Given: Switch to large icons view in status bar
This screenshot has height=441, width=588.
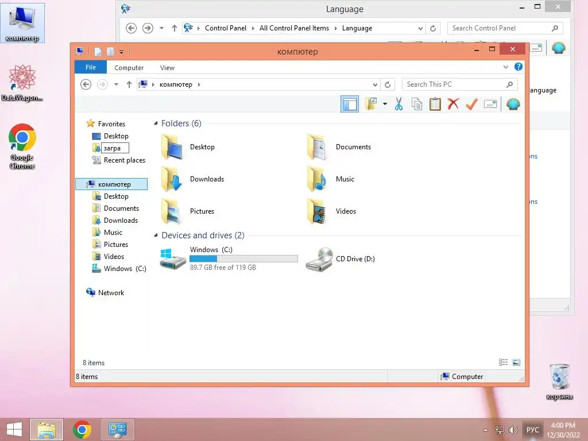Looking at the screenshot, I should [x=516, y=362].
